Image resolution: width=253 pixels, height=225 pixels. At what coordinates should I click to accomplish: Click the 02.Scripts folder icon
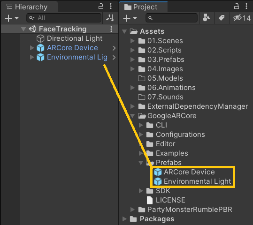(x=142, y=50)
